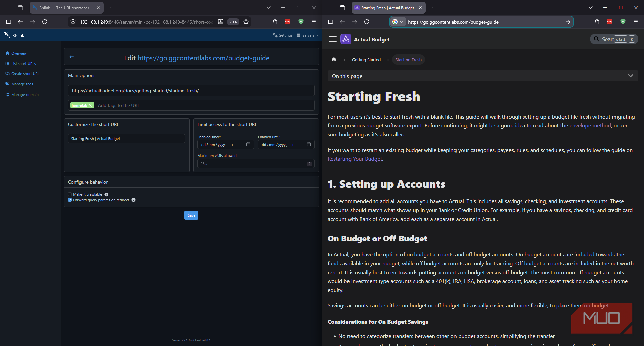Viewport: 644px width, 346px height.
Task: Save the short URL changes
Action: (x=191, y=215)
